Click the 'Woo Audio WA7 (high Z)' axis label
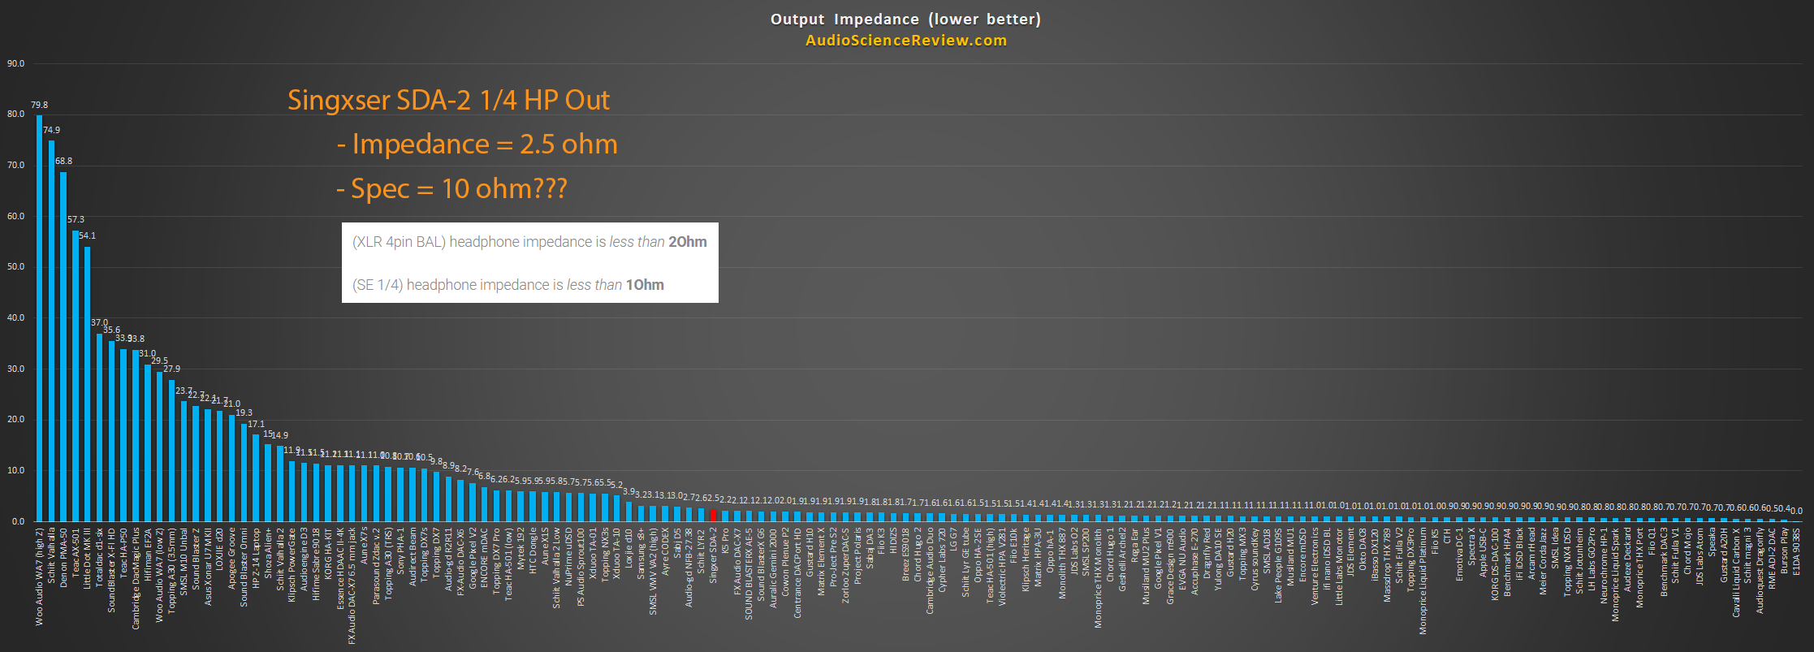Viewport: 1814px width, 652px height. (39, 576)
